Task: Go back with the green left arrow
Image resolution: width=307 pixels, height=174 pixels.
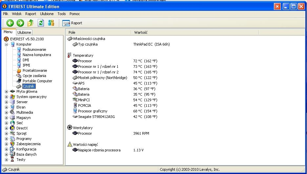Action: 10,23
